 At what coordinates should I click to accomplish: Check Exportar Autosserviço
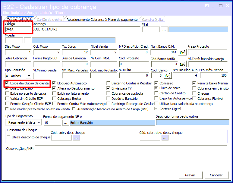(x=156, y=98)
